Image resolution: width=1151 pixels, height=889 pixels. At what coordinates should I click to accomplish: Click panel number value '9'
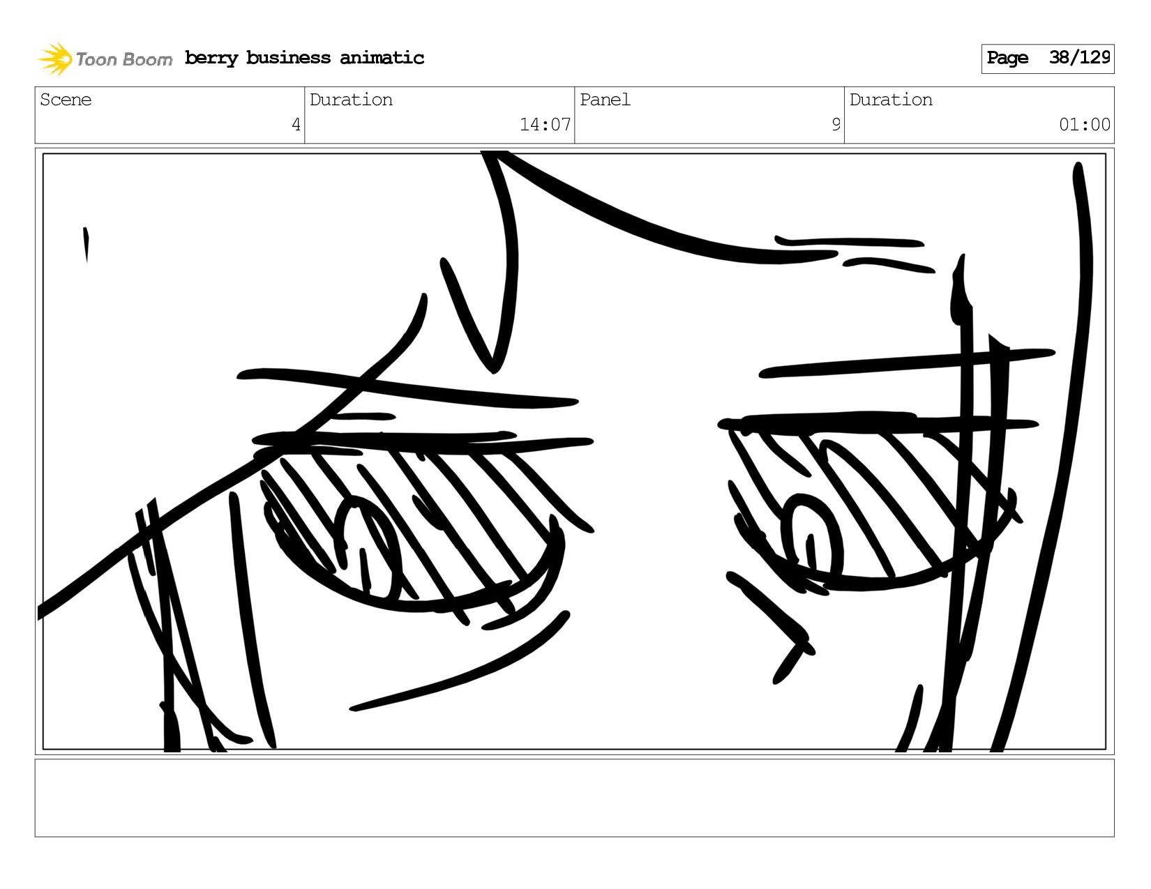[x=836, y=125]
